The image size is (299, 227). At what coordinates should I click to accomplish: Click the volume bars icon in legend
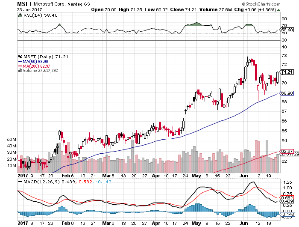(20, 70)
